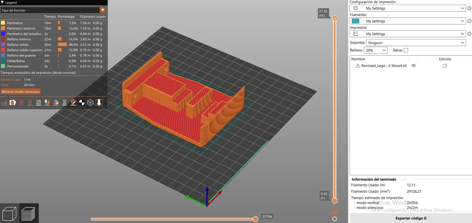Viewport: 472px width, 223px height.
Task: Hide Remixed_Lego Mount.stl with eye icon
Action: (x=414, y=66)
